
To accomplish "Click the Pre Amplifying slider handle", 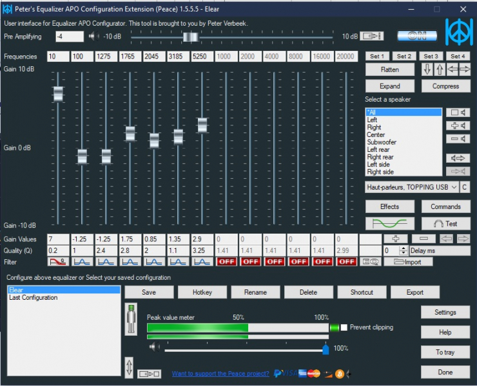I will coord(191,37).
